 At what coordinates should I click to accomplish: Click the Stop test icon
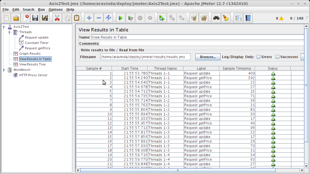140,18
